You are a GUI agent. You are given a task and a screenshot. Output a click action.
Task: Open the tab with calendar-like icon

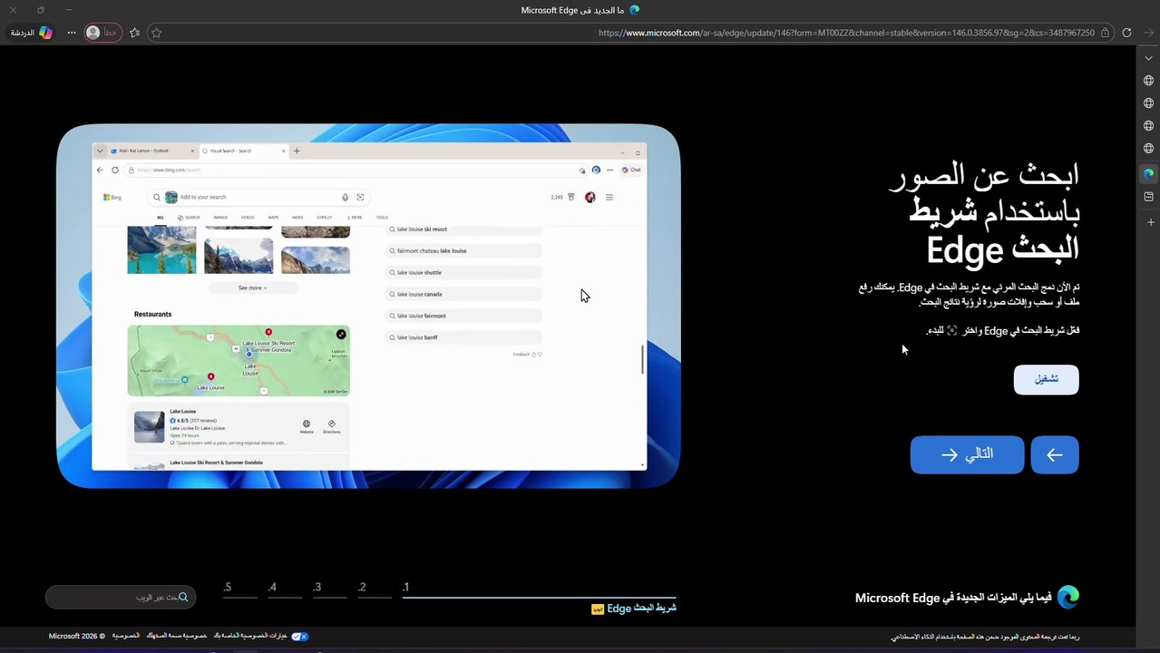pyautogui.click(x=1148, y=197)
